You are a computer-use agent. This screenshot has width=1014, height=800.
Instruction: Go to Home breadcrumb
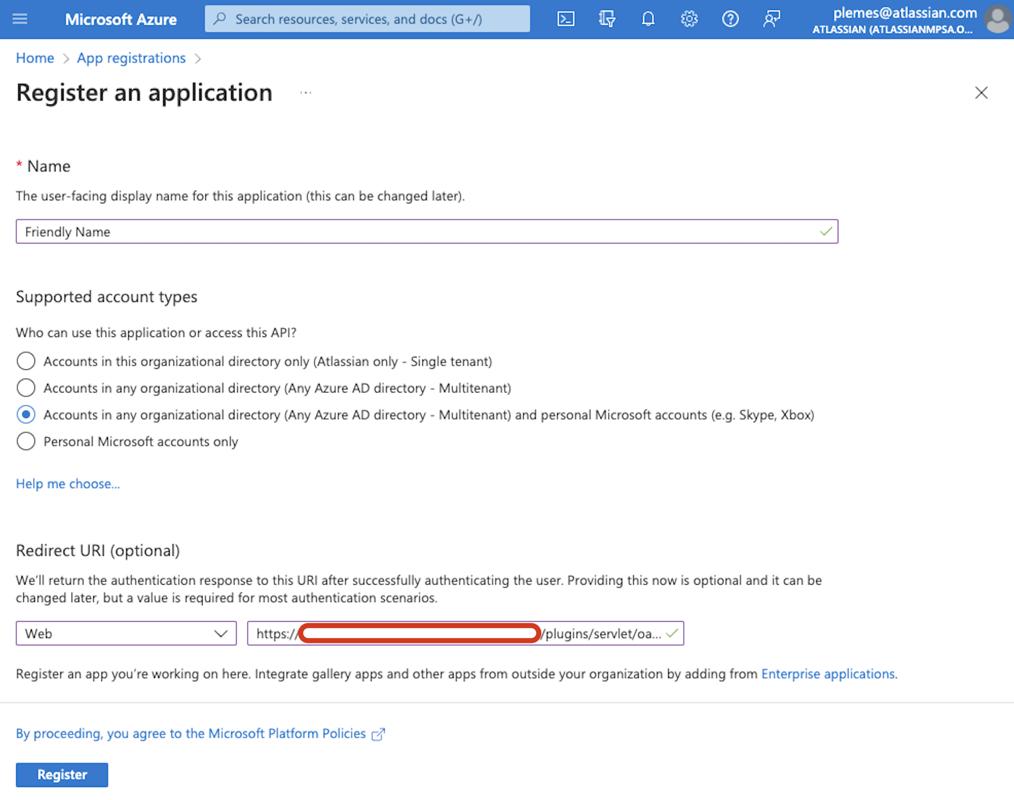tap(35, 58)
